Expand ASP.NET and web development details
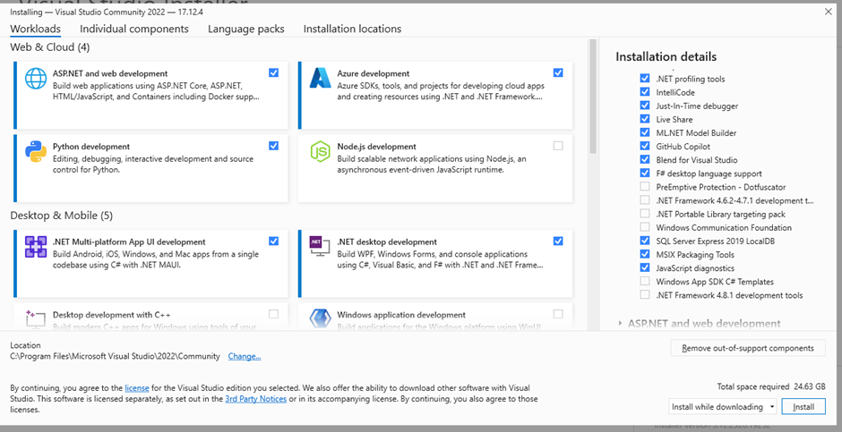 click(x=620, y=324)
